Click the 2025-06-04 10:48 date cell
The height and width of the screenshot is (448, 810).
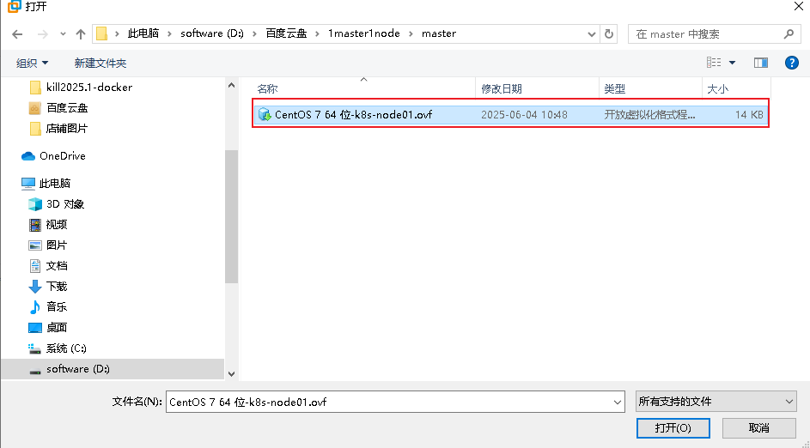pos(524,115)
